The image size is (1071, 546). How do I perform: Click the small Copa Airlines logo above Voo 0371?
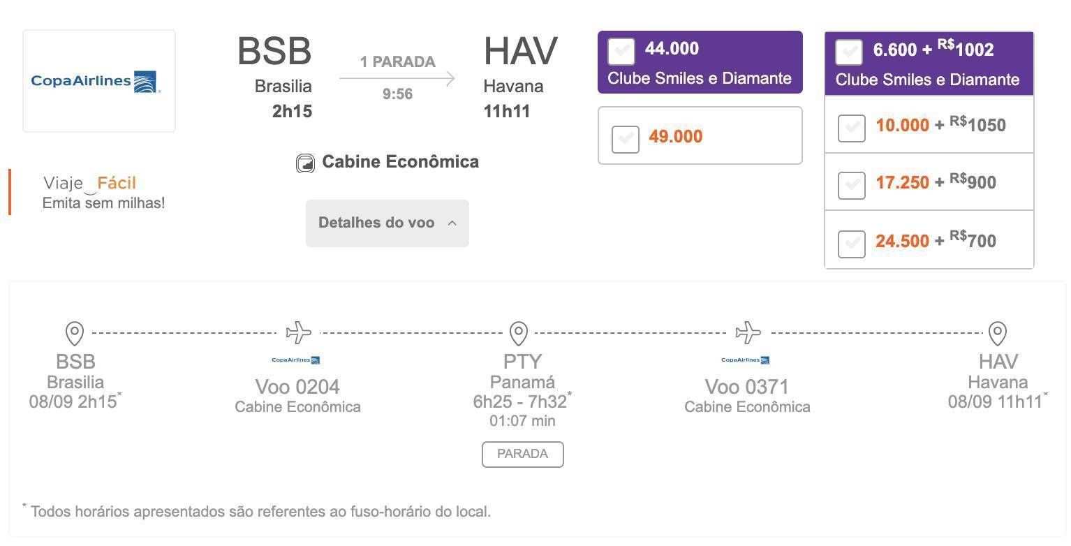(x=746, y=360)
